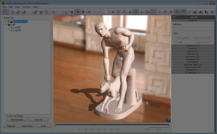Toggle the XYZ world axis icon
Image resolution: width=217 pixels, height=134 pixels.
pos(124,12)
